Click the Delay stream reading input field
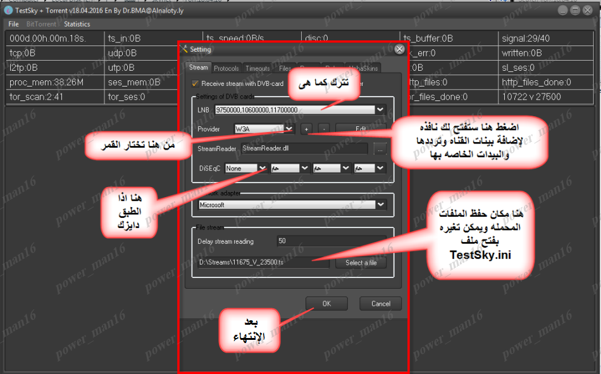The height and width of the screenshot is (374, 601). [x=330, y=241]
